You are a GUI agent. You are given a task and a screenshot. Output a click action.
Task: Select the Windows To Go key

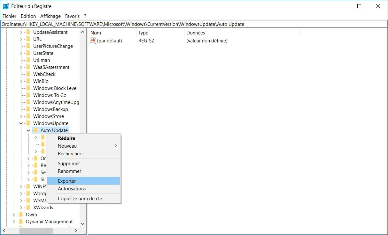click(50, 95)
